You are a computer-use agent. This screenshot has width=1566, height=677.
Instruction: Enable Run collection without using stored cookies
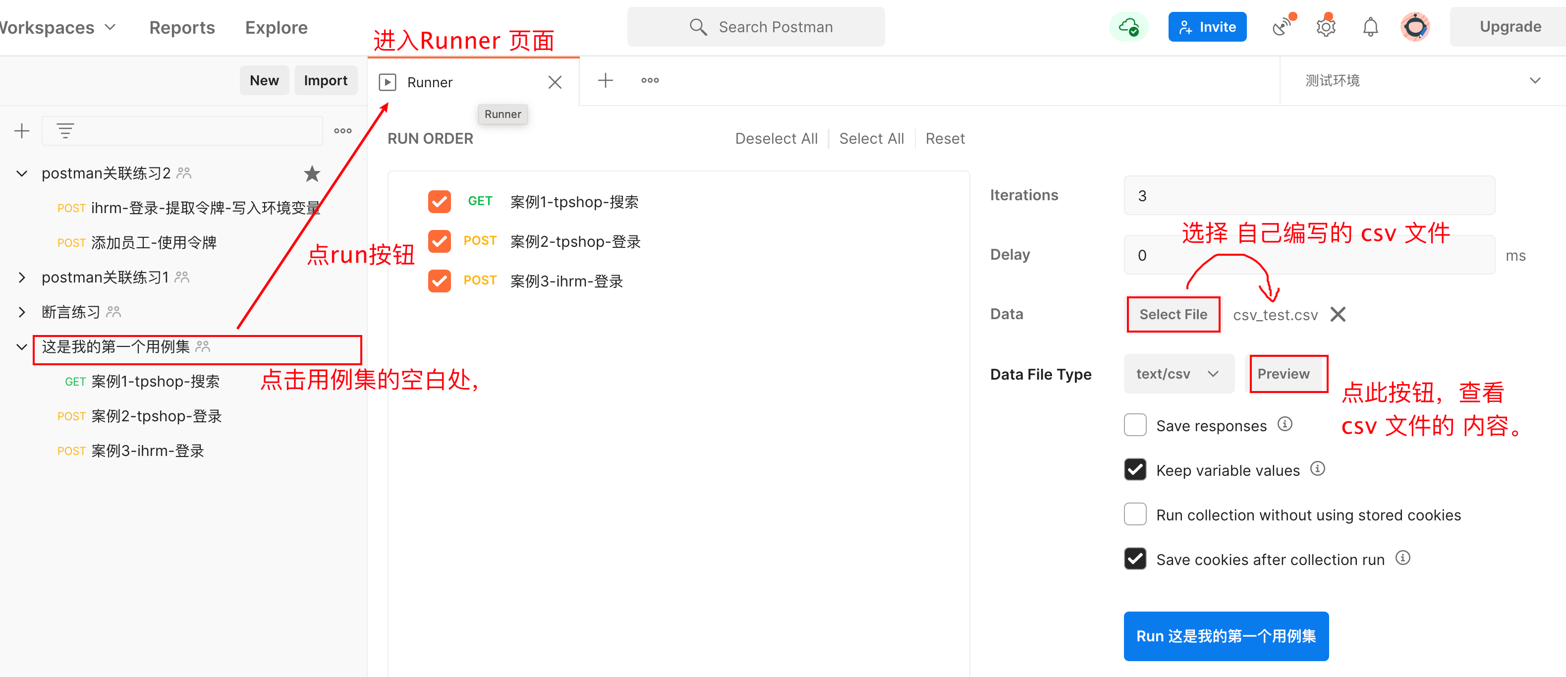[1135, 514]
